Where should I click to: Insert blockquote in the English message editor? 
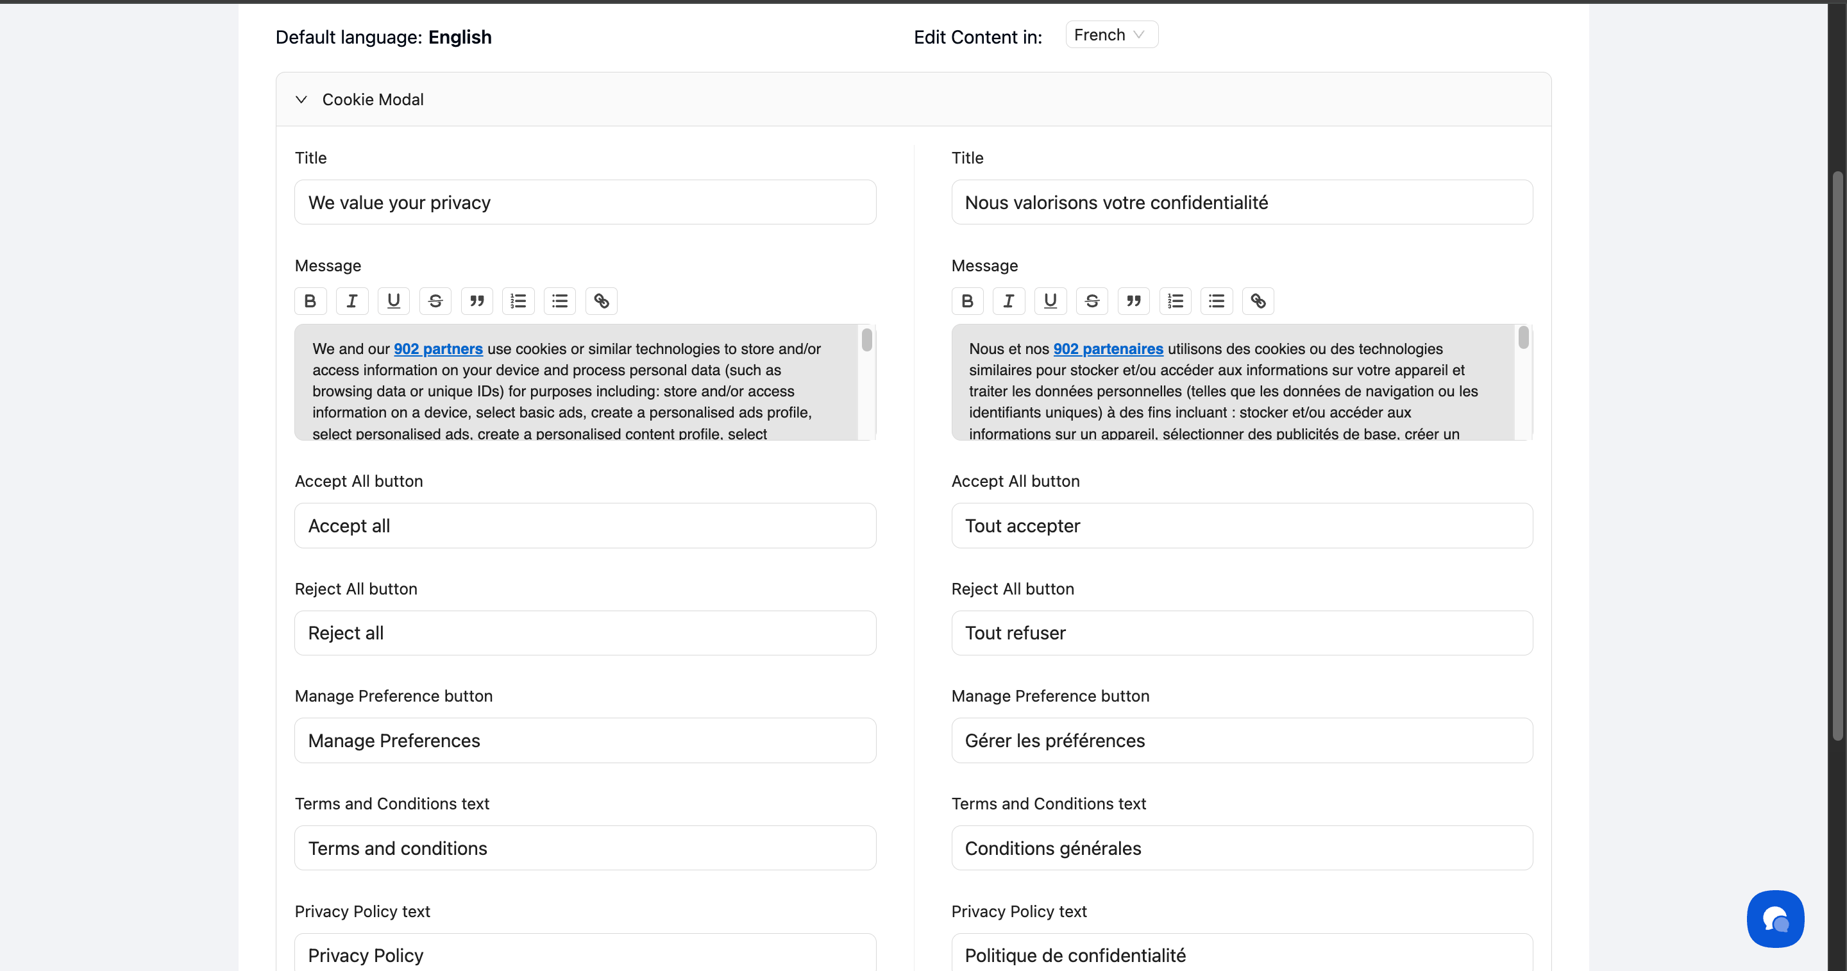coord(477,301)
